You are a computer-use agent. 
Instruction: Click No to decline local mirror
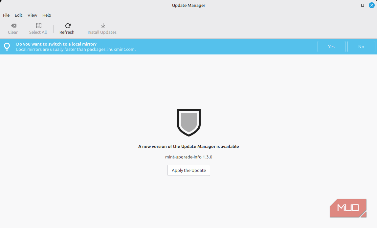coord(361,47)
